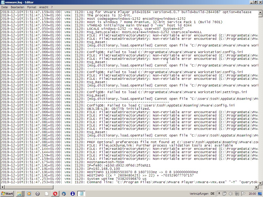The image size is (263, 197).
Task: Click the Notepad icon in title bar
Action: click(x=3, y=2)
